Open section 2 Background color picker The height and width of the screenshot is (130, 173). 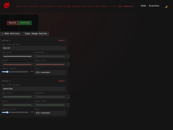pos(50,97)
